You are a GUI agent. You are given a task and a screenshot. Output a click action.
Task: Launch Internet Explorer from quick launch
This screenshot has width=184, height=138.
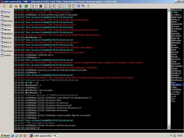pos(13,136)
